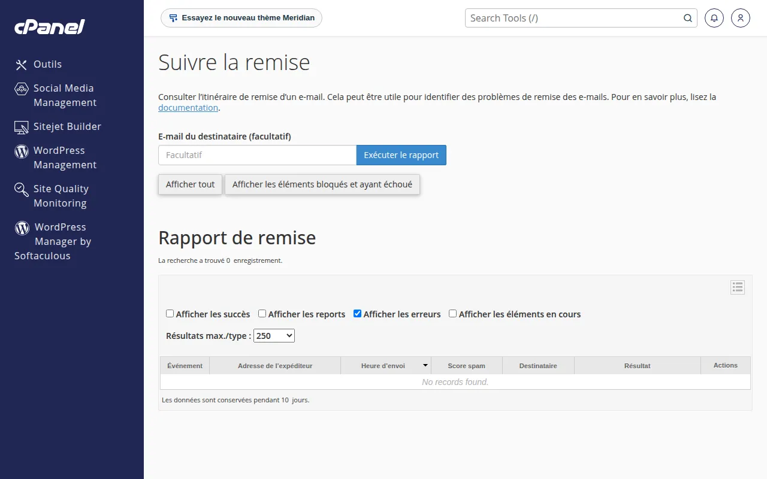Sort by Score spam column header
Image resolution: width=767 pixels, height=479 pixels.
[467, 366]
